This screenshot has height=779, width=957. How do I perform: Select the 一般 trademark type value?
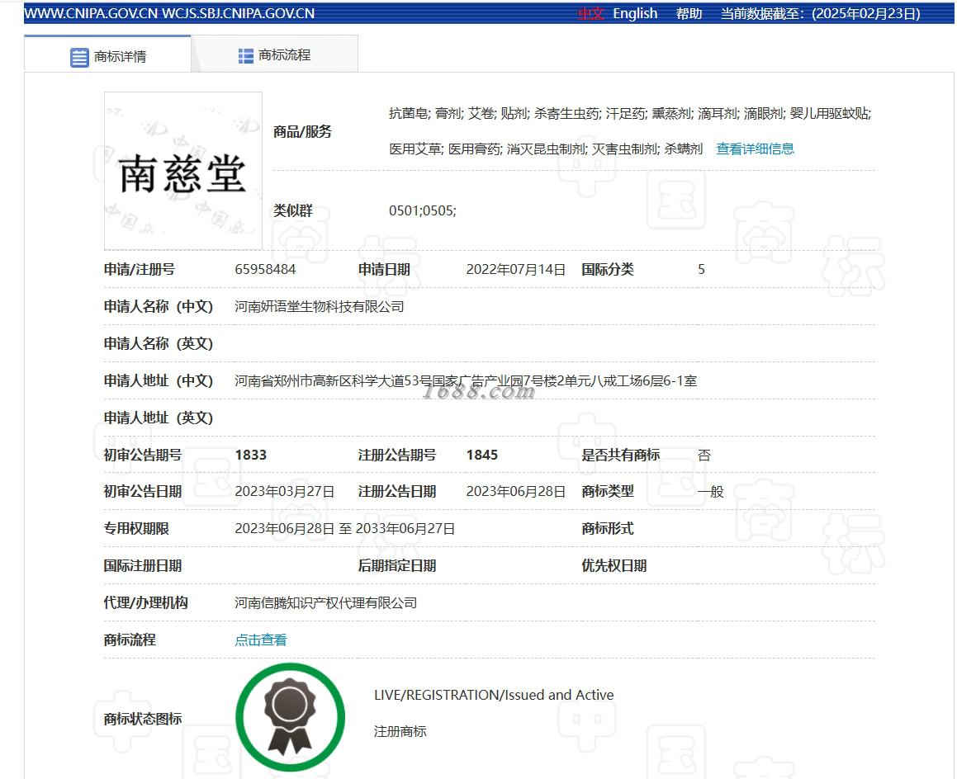(x=710, y=492)
